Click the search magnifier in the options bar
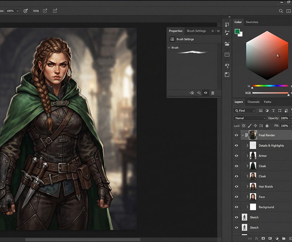Image resolution: width=292 pixels, height=242 pixels. point(281,11)
